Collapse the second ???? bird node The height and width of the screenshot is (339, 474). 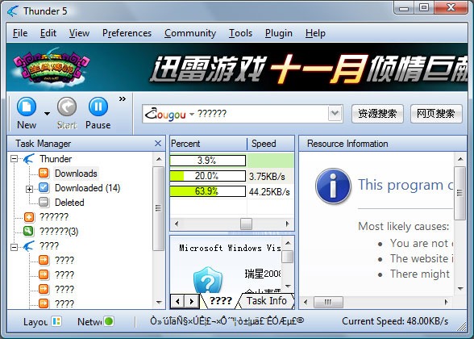coord(14,247)
